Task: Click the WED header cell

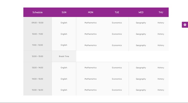Action: point(141,12)
